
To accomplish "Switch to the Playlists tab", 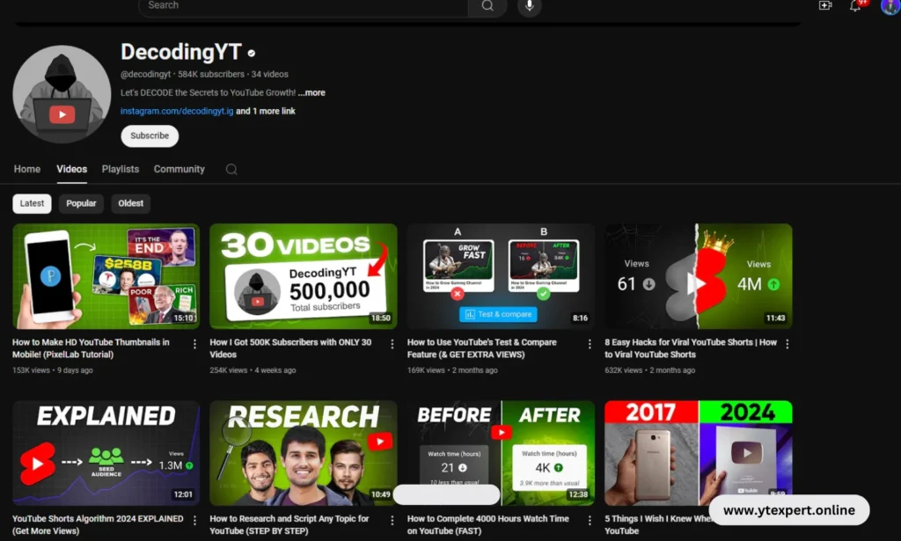I will 120,169.
